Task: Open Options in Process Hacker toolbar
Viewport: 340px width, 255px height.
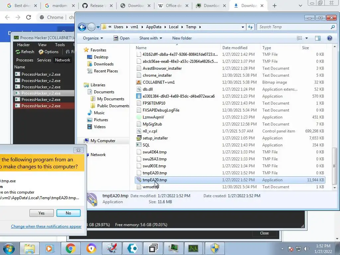Action: click(x=48, y=52)
